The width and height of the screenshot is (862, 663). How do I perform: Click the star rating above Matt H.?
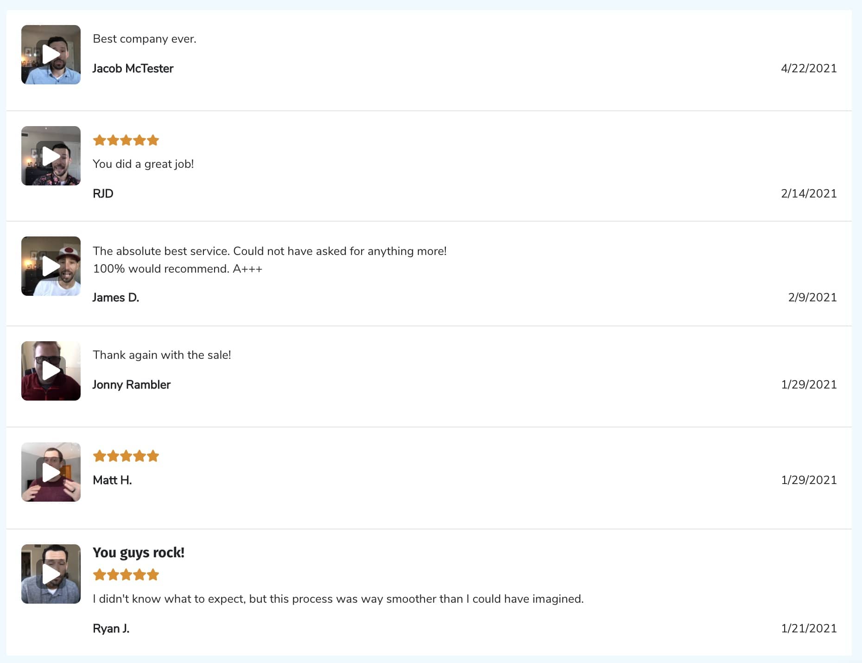[x=126, y=456]
